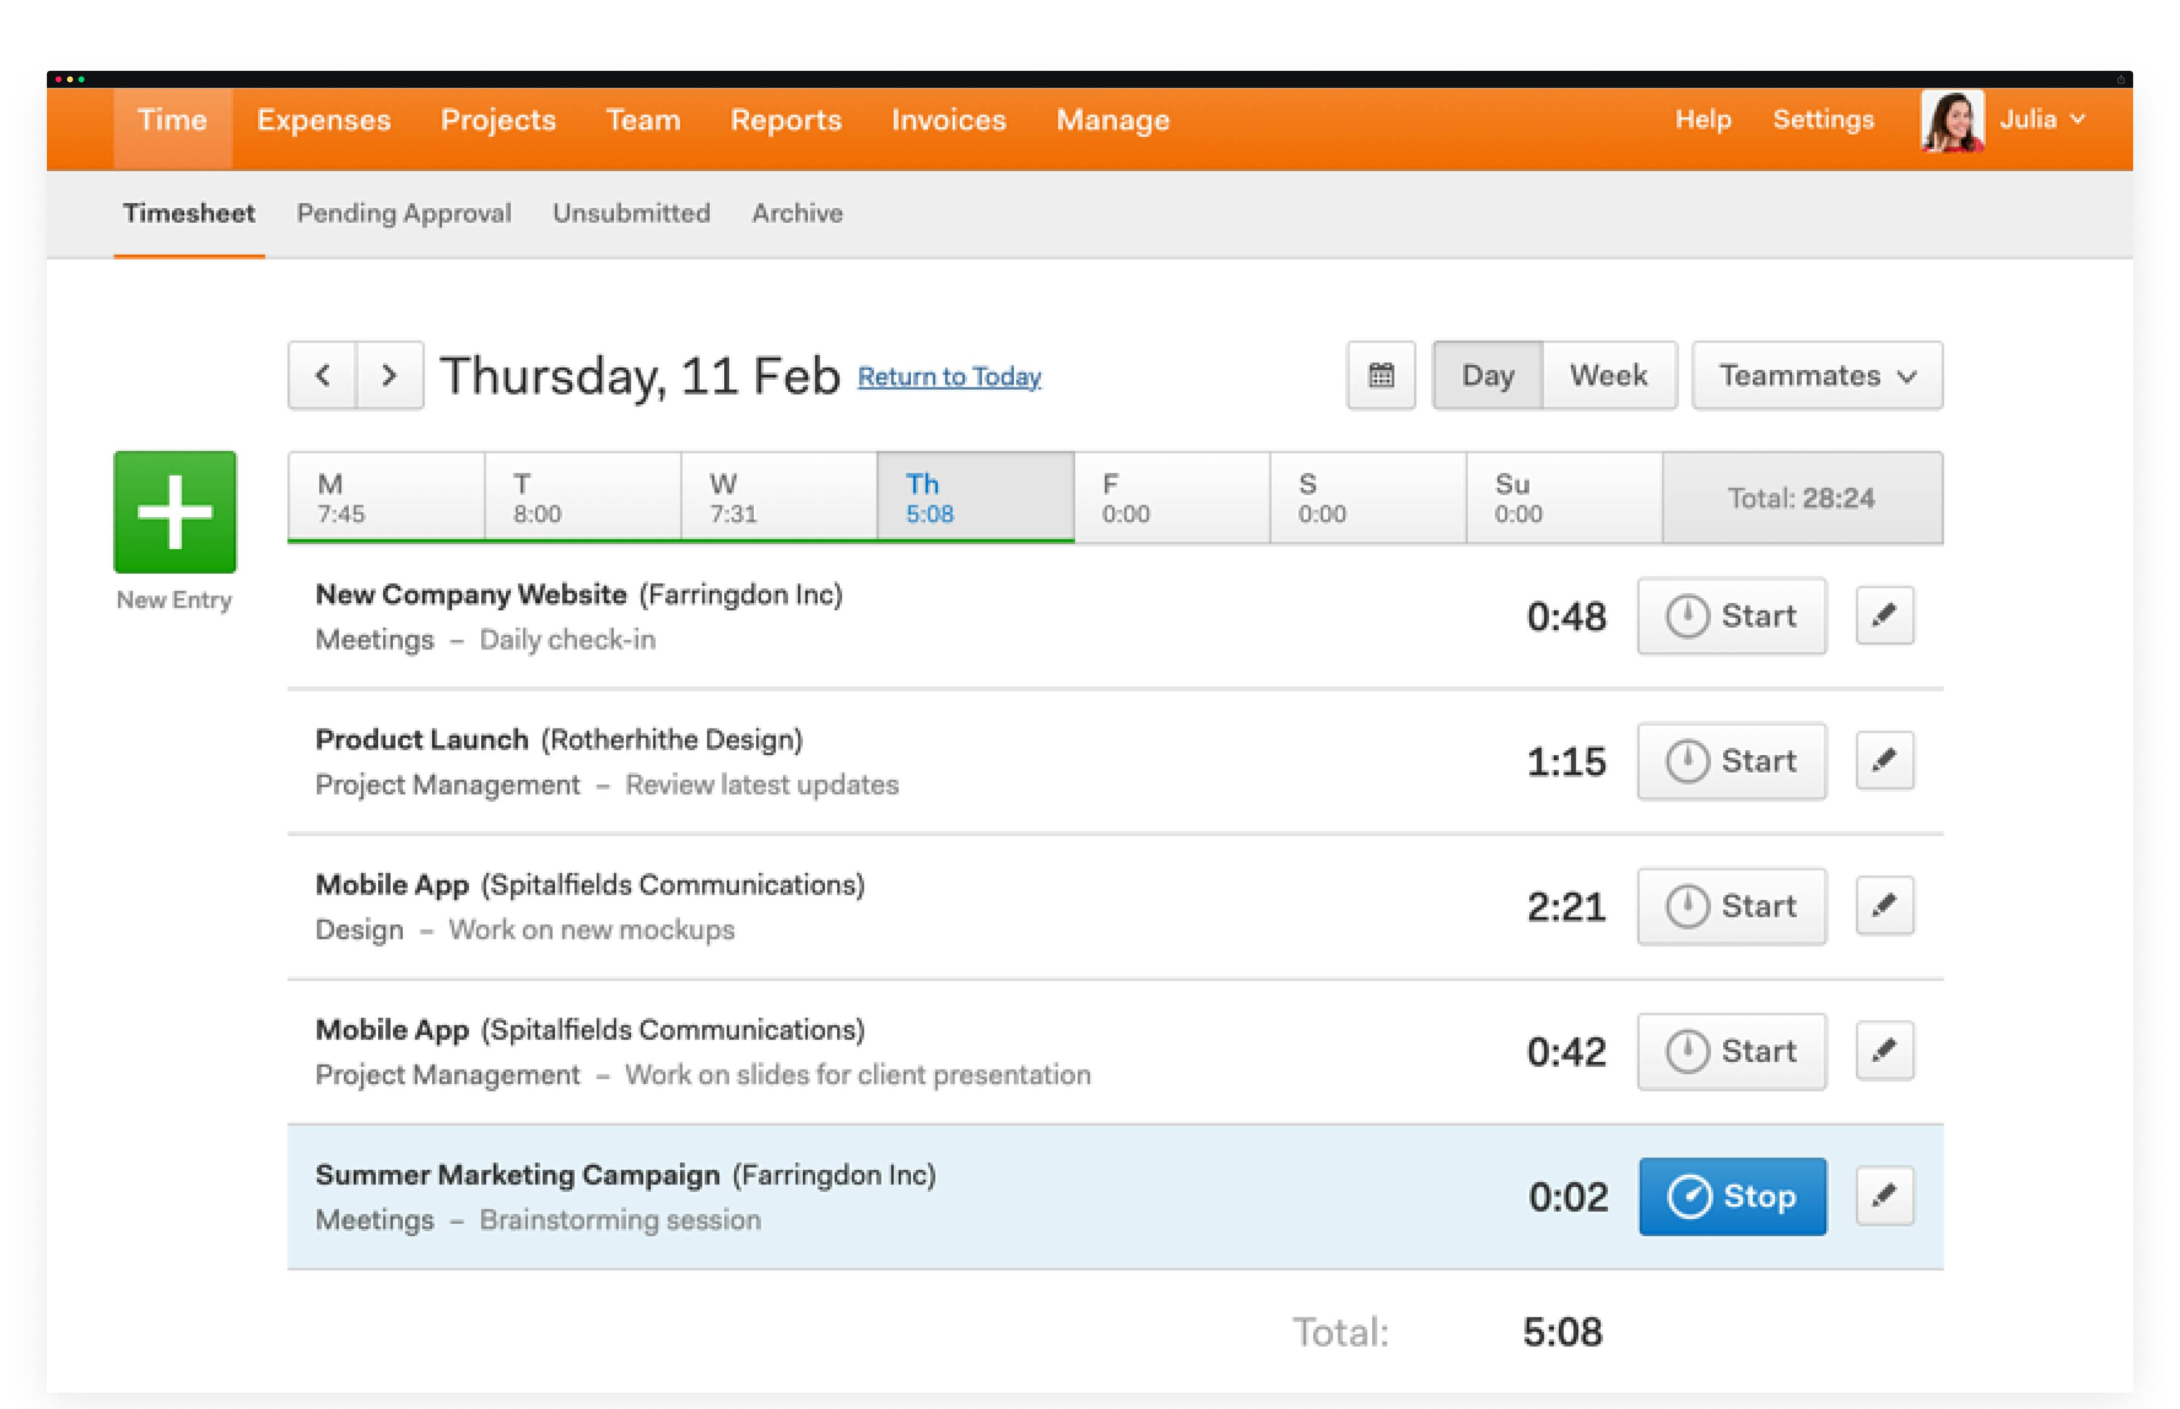
Task: Open the calendar date picker
Action: click(x=1380, y=375)
